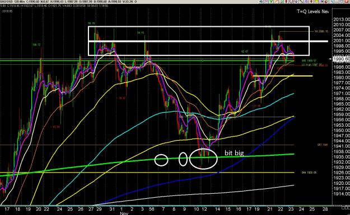The image size is (350, 215).
Task: Select the dark diagonal line drawing icon
Action: point(301,1)
